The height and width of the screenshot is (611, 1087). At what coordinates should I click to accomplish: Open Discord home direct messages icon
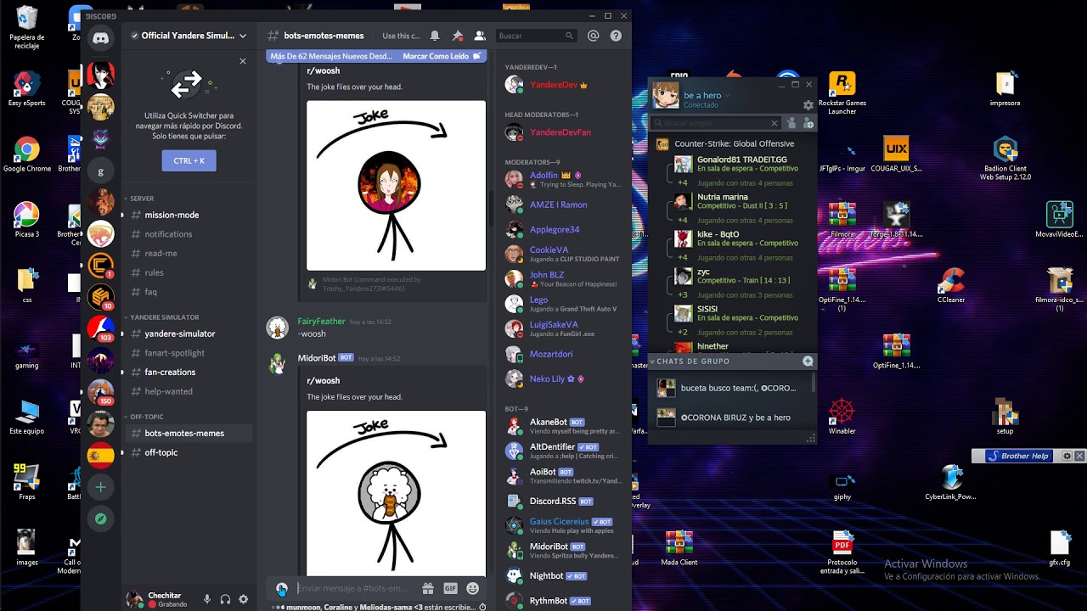100,38
